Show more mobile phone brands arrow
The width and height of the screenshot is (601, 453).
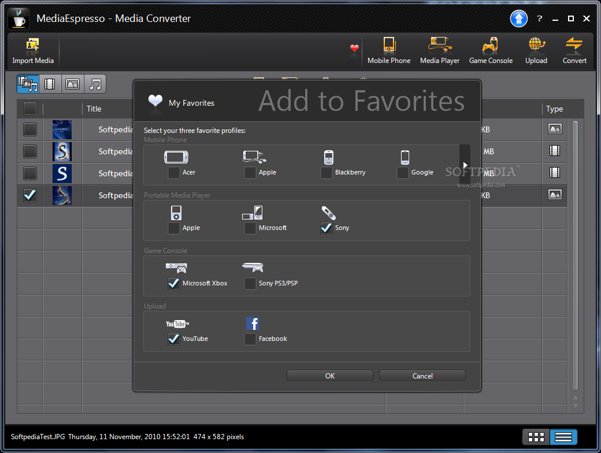coord(465,165)
